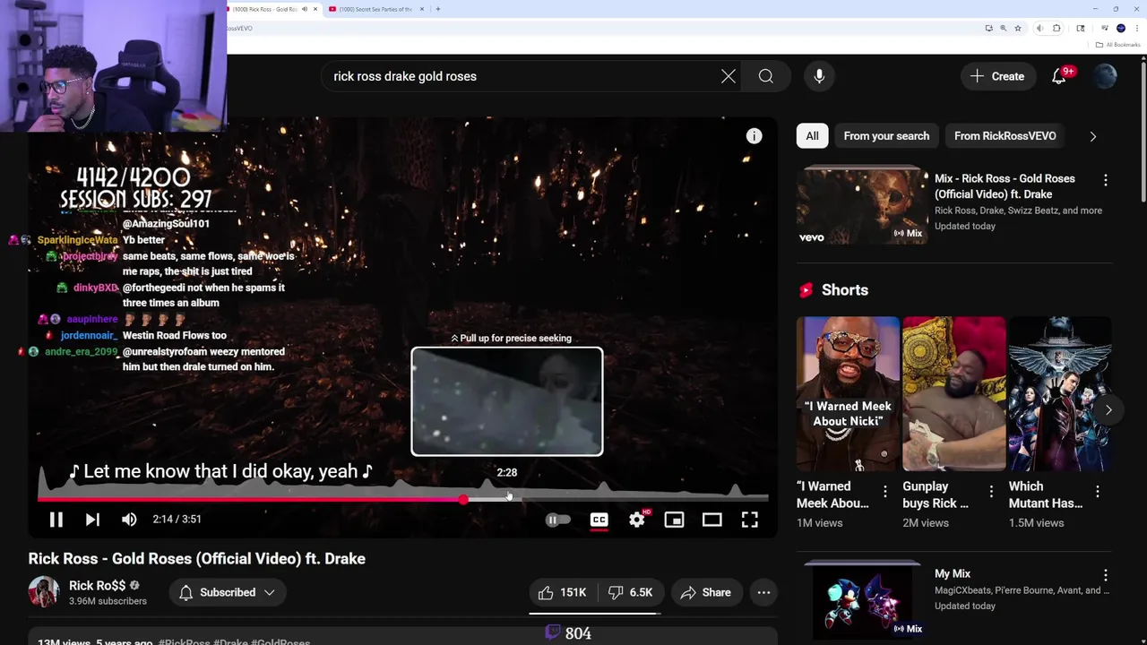This screenshot has height=645, width=1147.
Task: Select the All filter chip
Action: [x=812, y=136]
